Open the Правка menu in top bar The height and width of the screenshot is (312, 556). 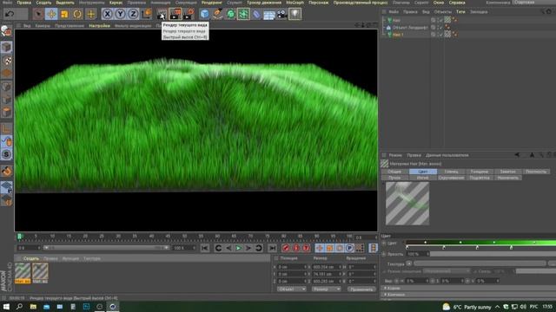click(x=24, y=3)
